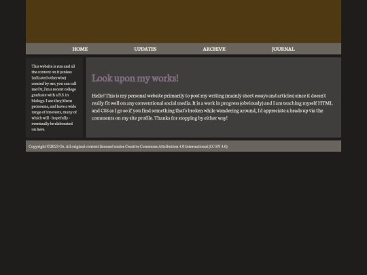Open the ARCHIVE navigation link
367x275 pixels.
click(x=214, y=49)
